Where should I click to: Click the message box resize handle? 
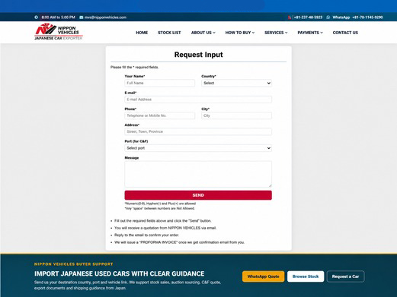270,185
